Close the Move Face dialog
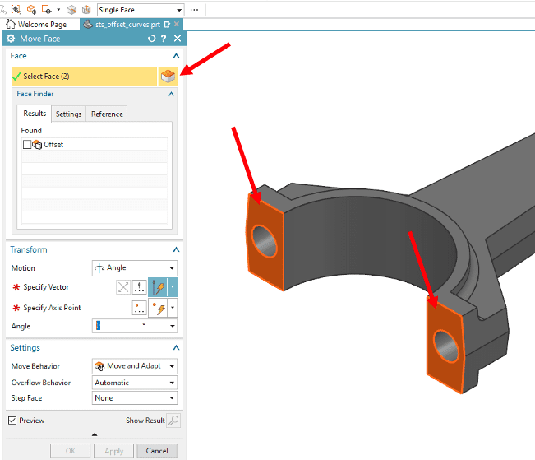535x460 pixels. click(178, 39)
